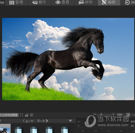
Task: Start slideshow with the play icon
Action: 32,115
